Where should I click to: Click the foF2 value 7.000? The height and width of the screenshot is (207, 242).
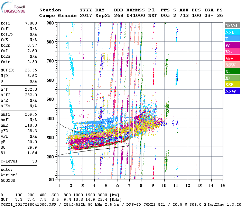[x=30, y=22]
